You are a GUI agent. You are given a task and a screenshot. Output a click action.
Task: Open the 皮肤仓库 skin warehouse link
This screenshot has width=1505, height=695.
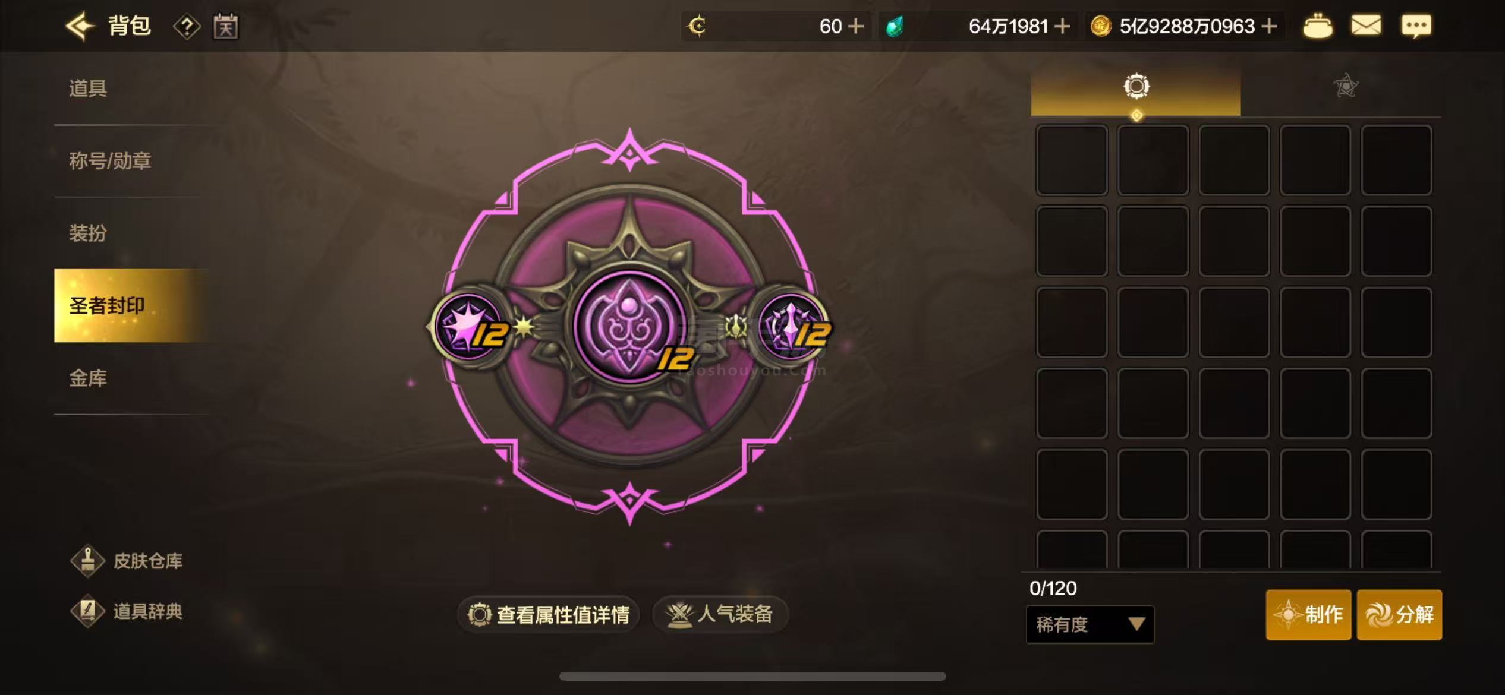point(127,561)
